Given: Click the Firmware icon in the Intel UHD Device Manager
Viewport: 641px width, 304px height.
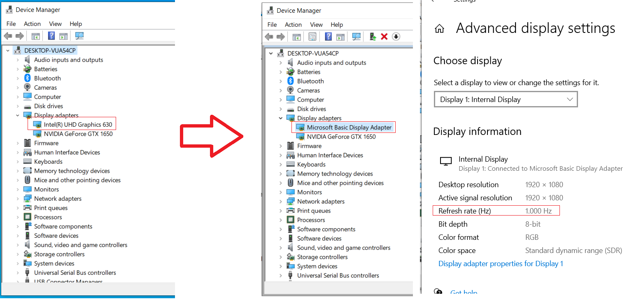Looking at the screenshot, I should tap(28, 143).
